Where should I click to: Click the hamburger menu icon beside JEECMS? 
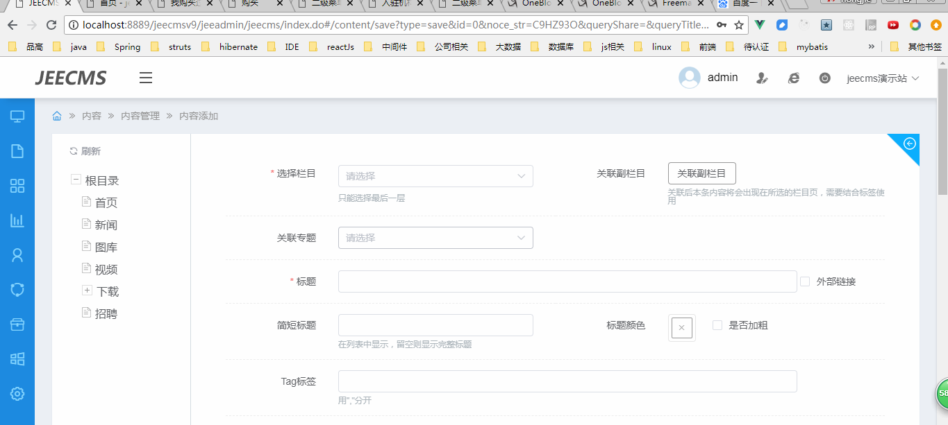[x=146, y=78]
